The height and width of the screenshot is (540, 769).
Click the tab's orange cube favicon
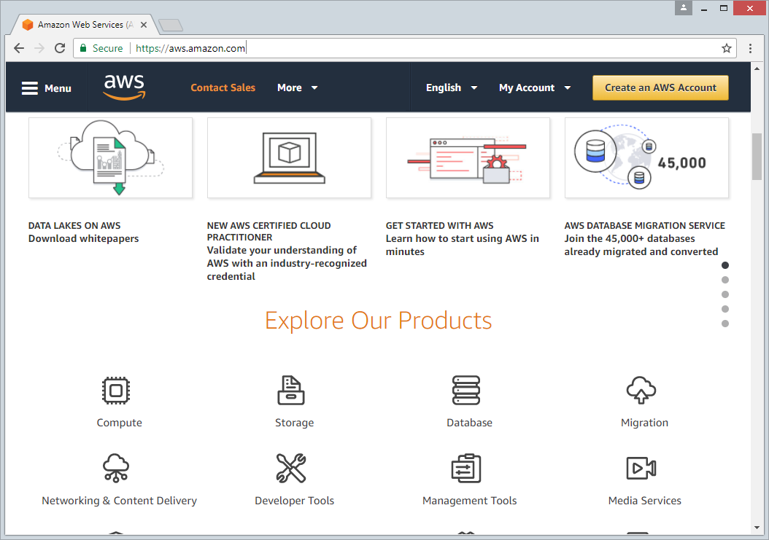pyautogui.click(x=28, y=25)
